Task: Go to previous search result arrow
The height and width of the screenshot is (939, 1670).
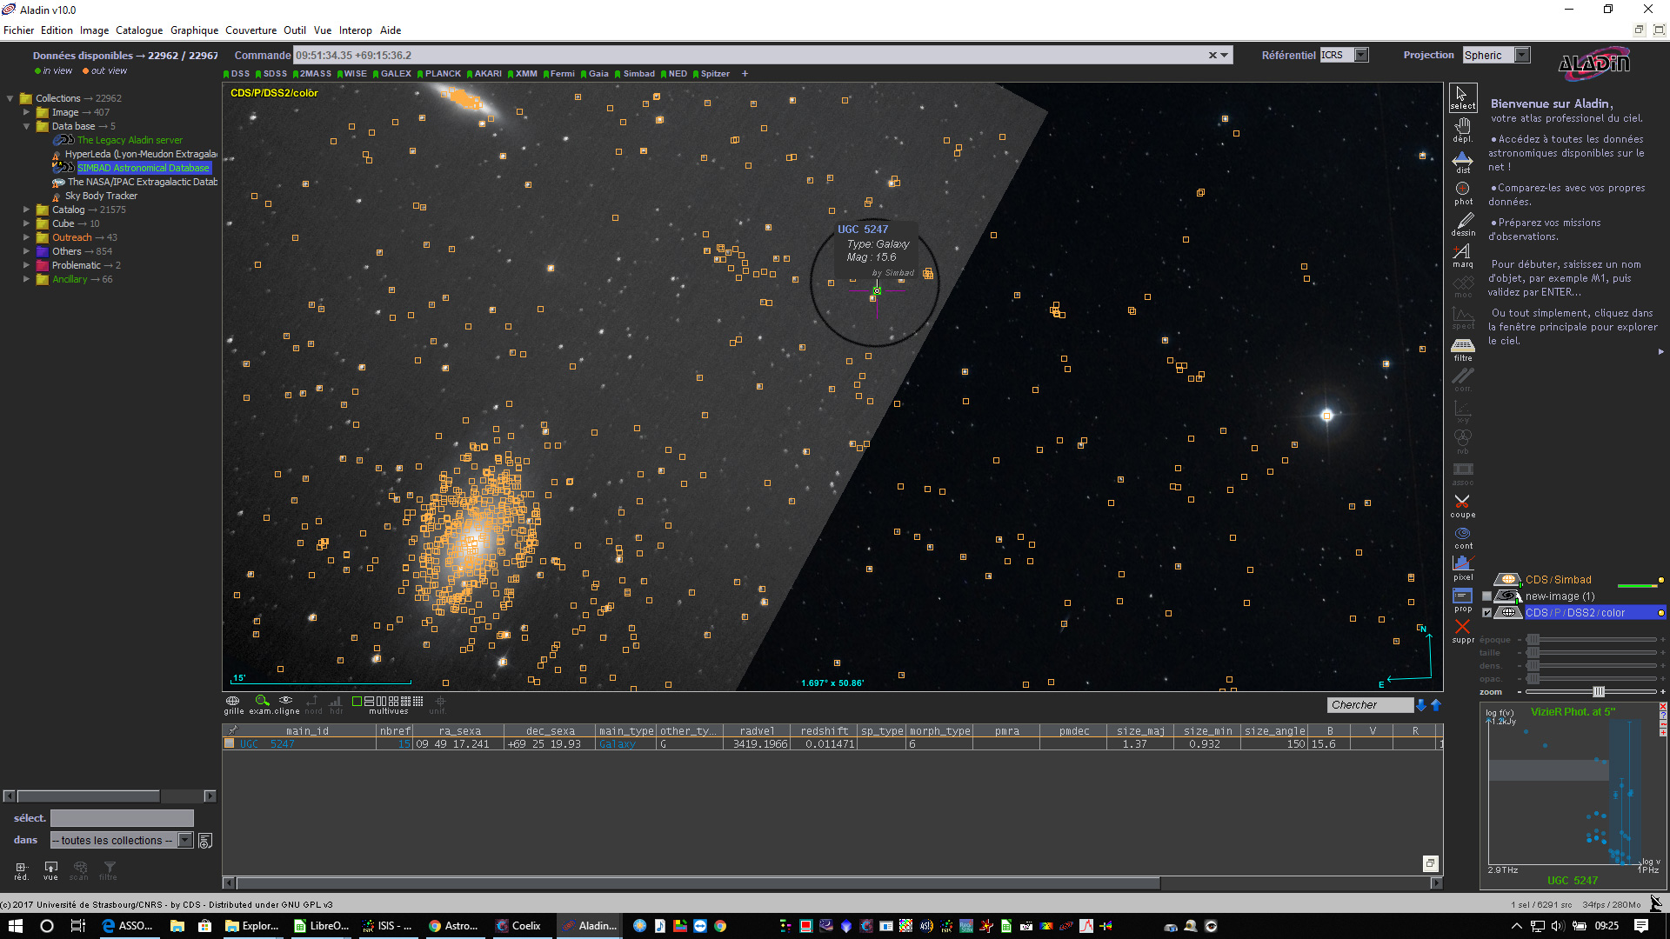Action: (1436, 705)
